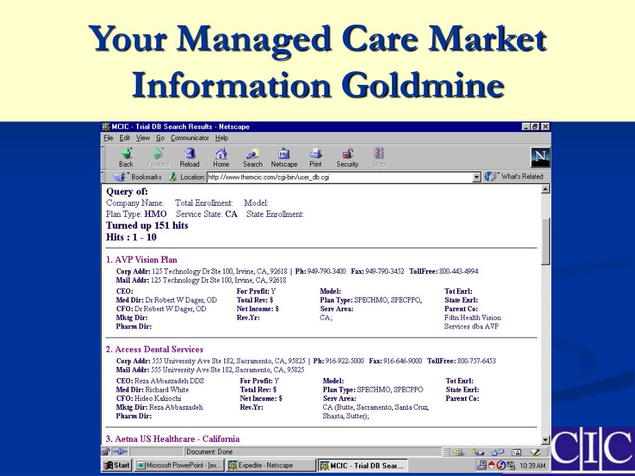The width and height of the screenshot is (635, 476).
Task: Go to the Home page icon
Action: pyautogui.click(x=221, y=154)
